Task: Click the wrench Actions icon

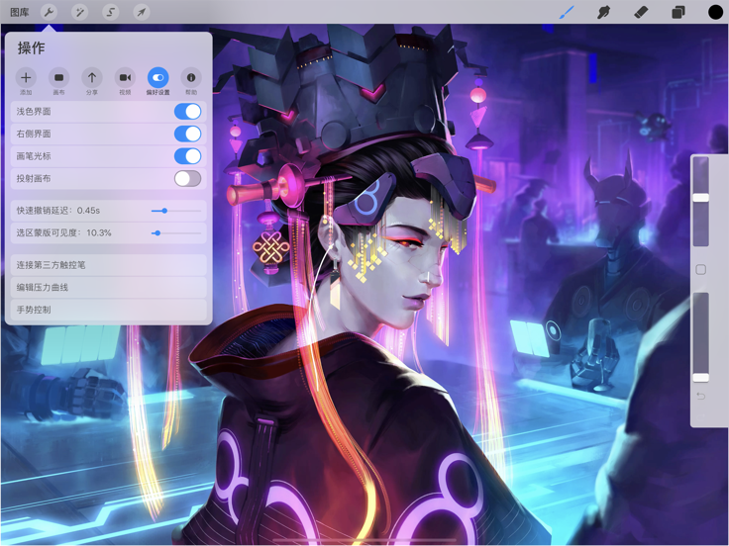Action: coord(49,12)
